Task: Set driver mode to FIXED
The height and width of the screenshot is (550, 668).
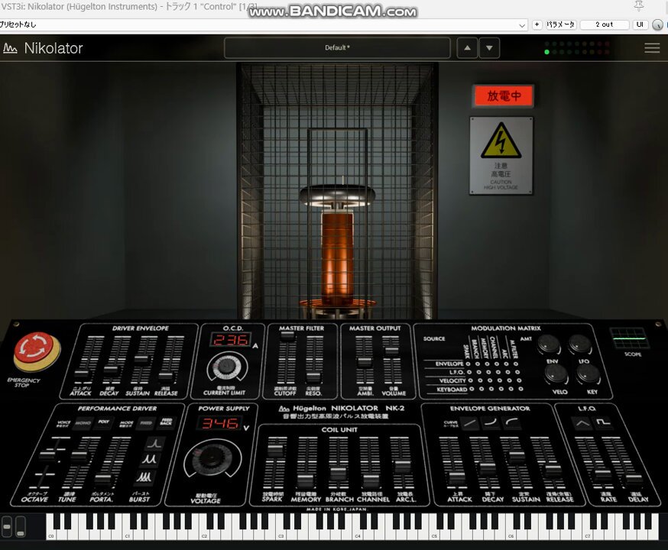Action: coord(146,423)
